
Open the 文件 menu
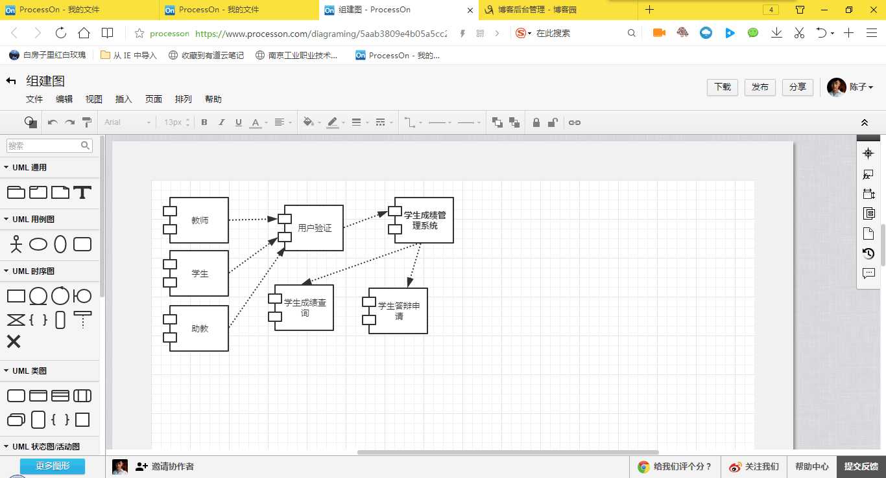click(x=34, y=99)
